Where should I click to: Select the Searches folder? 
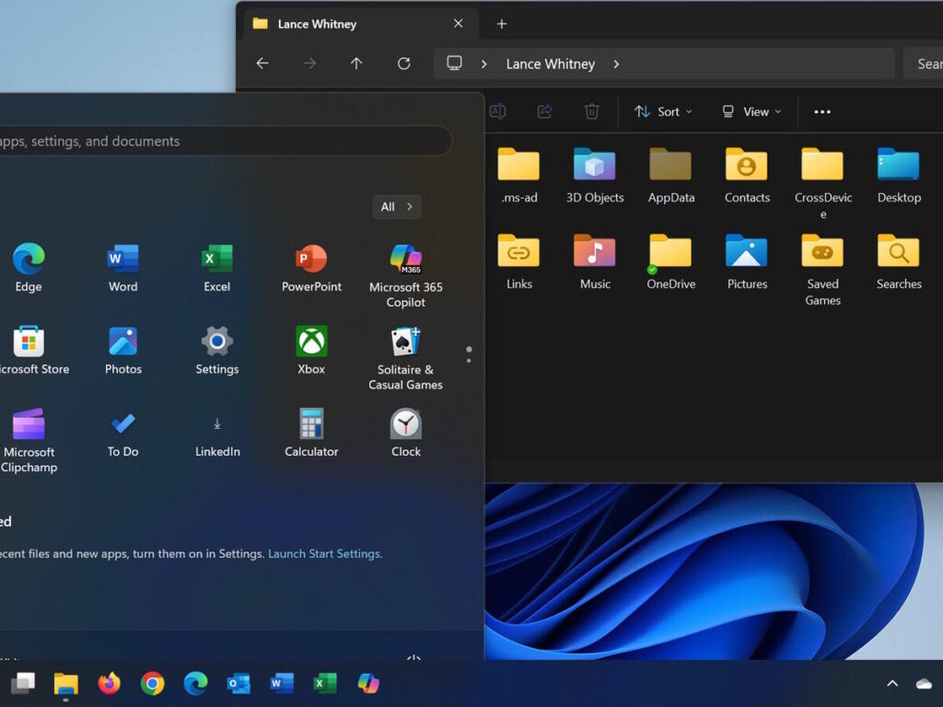coord(899,262)
